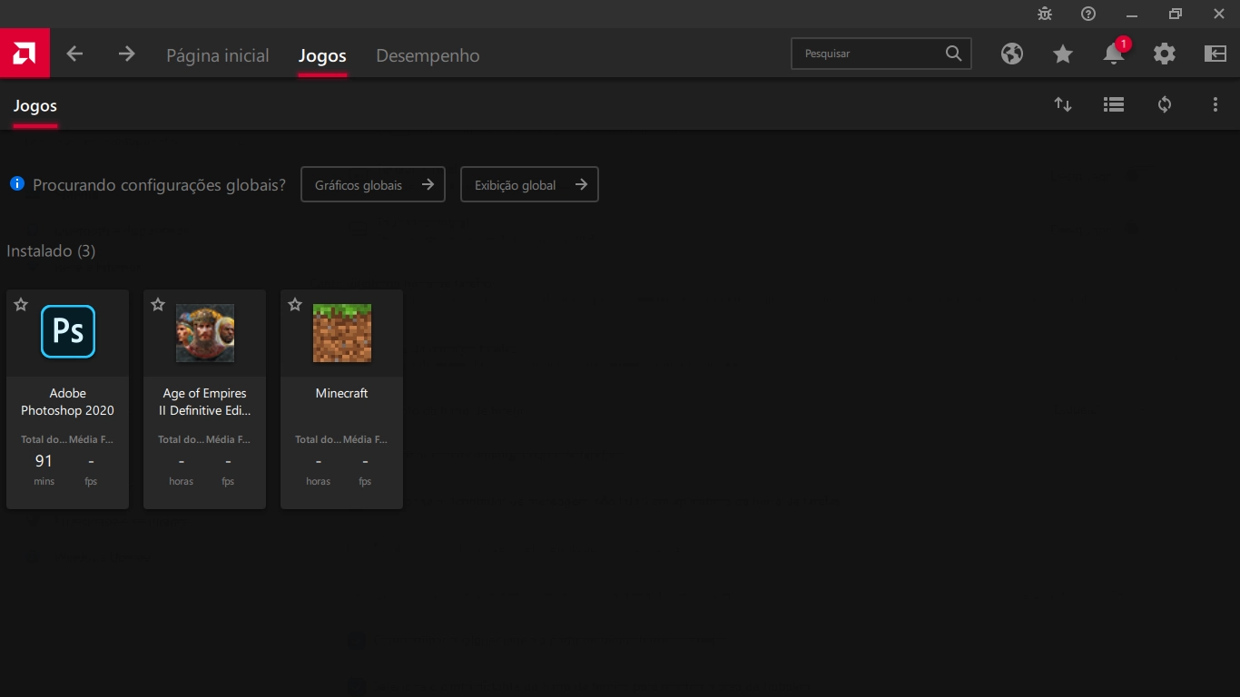Open the Página inicial tab
Viewport: 1240px width, 697px height.
[218, 55]
